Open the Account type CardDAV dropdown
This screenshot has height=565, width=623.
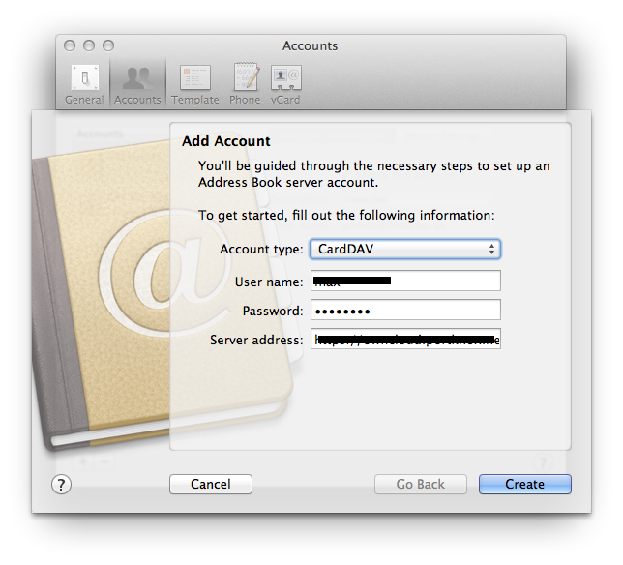pos(405,250)
